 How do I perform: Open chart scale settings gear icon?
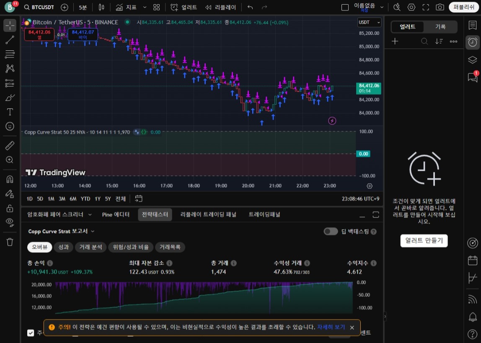370,186
